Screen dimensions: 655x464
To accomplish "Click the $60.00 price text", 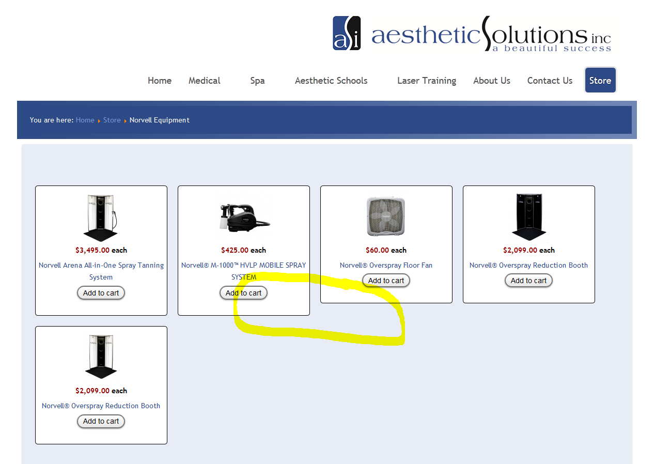I will [377, 250].
